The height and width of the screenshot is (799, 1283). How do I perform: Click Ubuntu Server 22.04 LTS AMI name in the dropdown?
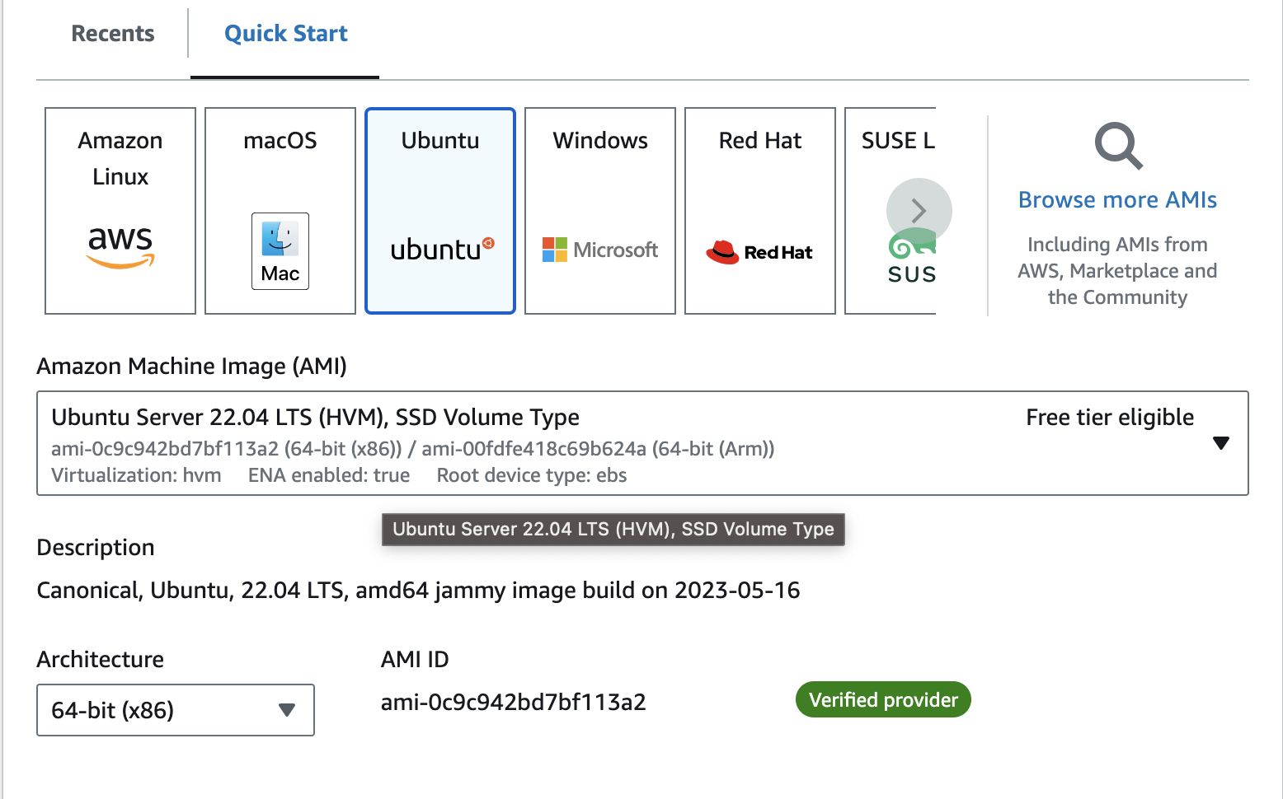[315, 418]
